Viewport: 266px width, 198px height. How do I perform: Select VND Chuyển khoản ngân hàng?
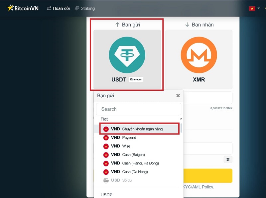[140, 129]
